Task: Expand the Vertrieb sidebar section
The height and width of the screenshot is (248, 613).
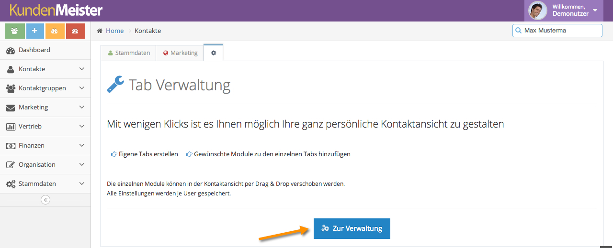Action: [x=45, y=127]
